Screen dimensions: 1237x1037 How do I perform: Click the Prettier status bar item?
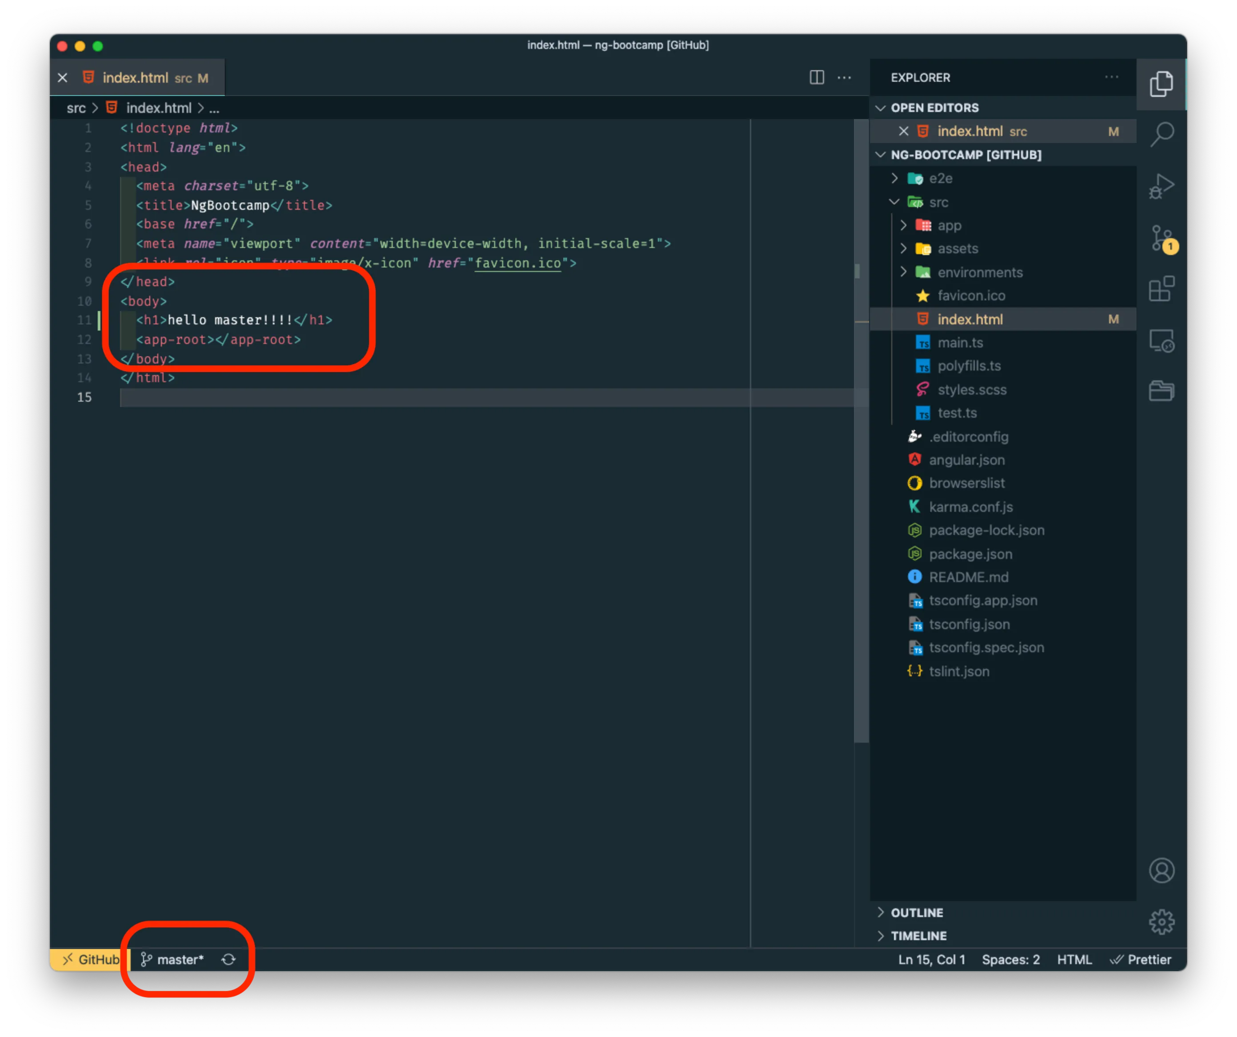1140,959
